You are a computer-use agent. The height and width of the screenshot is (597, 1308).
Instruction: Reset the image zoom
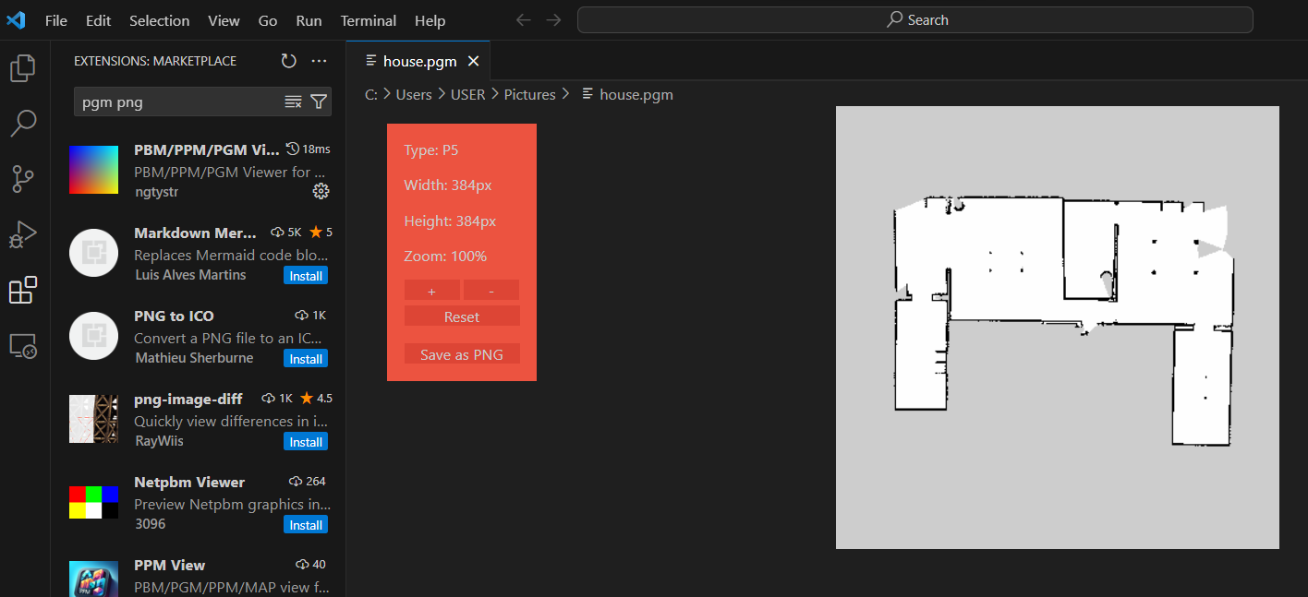[x=462, y=316]
